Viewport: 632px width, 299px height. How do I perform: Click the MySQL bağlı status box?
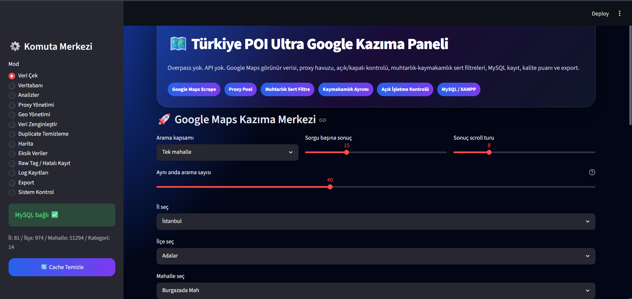click(62, 215)
